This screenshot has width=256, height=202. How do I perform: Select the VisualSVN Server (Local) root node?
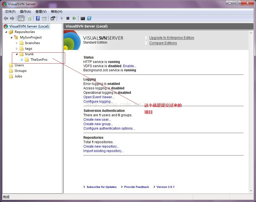point(26,26)
